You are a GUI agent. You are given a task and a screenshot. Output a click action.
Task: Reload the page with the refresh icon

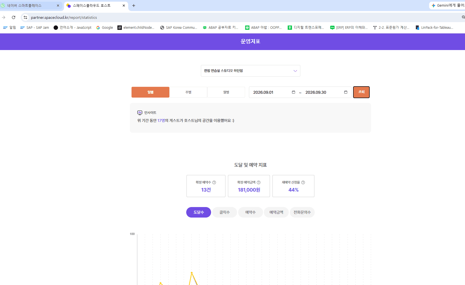(14, 17)
